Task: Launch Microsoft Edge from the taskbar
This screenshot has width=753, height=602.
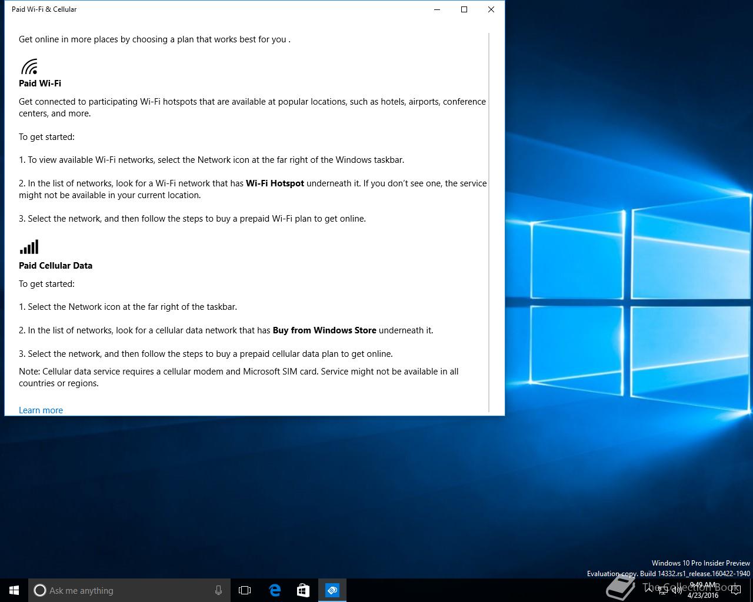Action: 275,590
